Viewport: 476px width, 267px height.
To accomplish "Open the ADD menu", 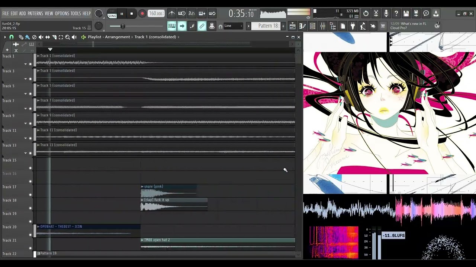I will pos(23,14).
